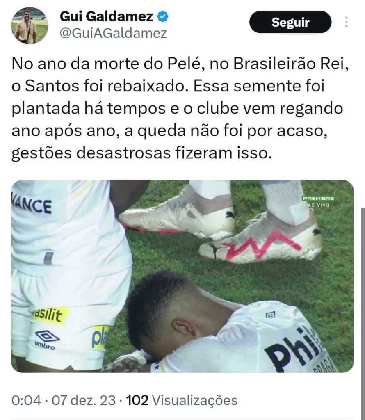Click the 0:04 timestamp
This screenshot has width=365, height=420.
(x=26, y=400)
